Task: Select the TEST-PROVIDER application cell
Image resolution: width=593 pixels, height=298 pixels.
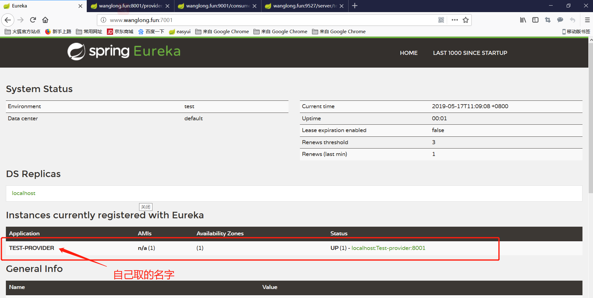Action: click(x=32, y=248)
